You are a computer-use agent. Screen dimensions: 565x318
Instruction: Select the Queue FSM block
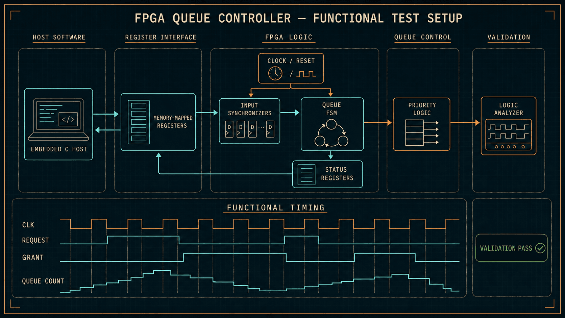coord(332,124)
